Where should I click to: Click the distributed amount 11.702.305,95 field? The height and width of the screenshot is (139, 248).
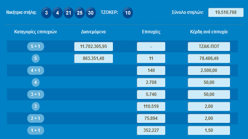[93, 47]
